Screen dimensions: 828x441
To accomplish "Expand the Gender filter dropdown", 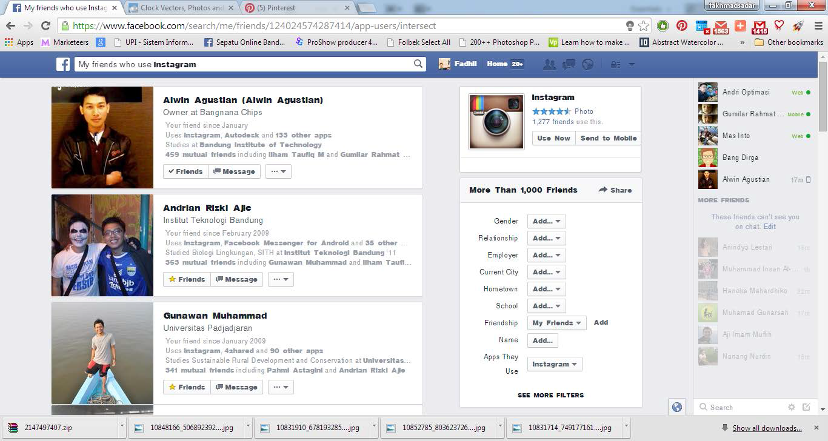I will [x=546, y=221].
